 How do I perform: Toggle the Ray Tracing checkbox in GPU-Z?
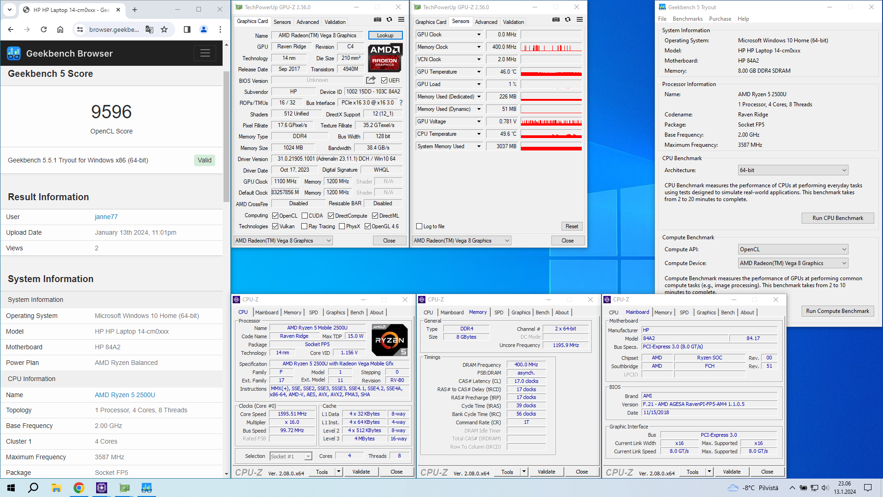(304, 226)
